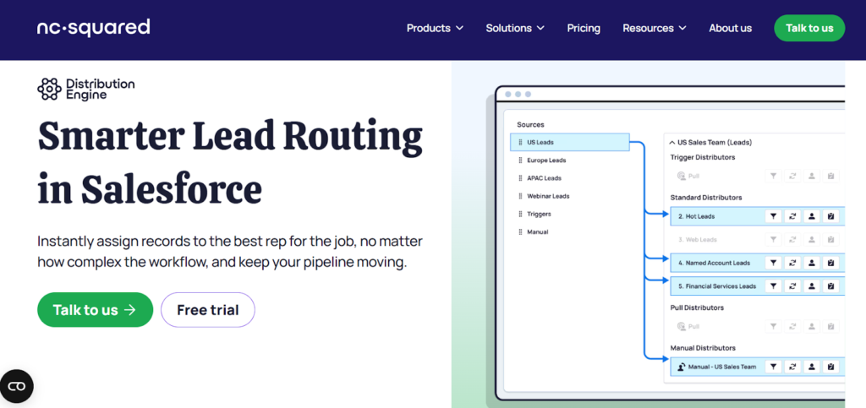
Task: Click the green Talk to us header button
Action: coord(808,28)
